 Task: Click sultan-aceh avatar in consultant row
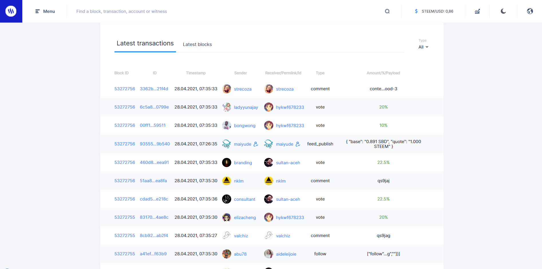coord(269,199)
